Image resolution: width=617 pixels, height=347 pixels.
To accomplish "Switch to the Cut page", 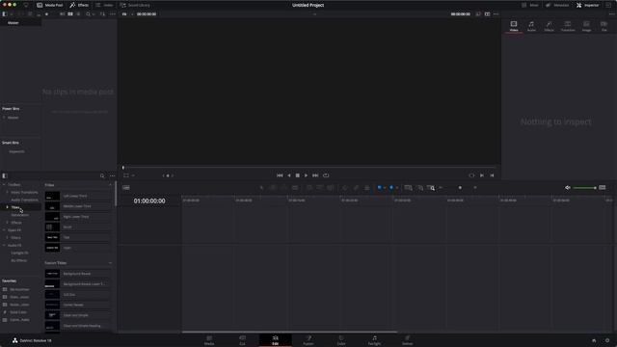I will (242, 340).
